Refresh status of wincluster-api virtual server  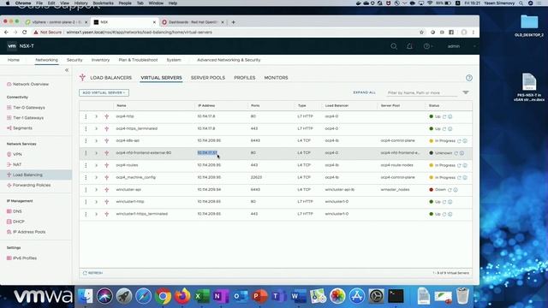(x=450, y=190)
